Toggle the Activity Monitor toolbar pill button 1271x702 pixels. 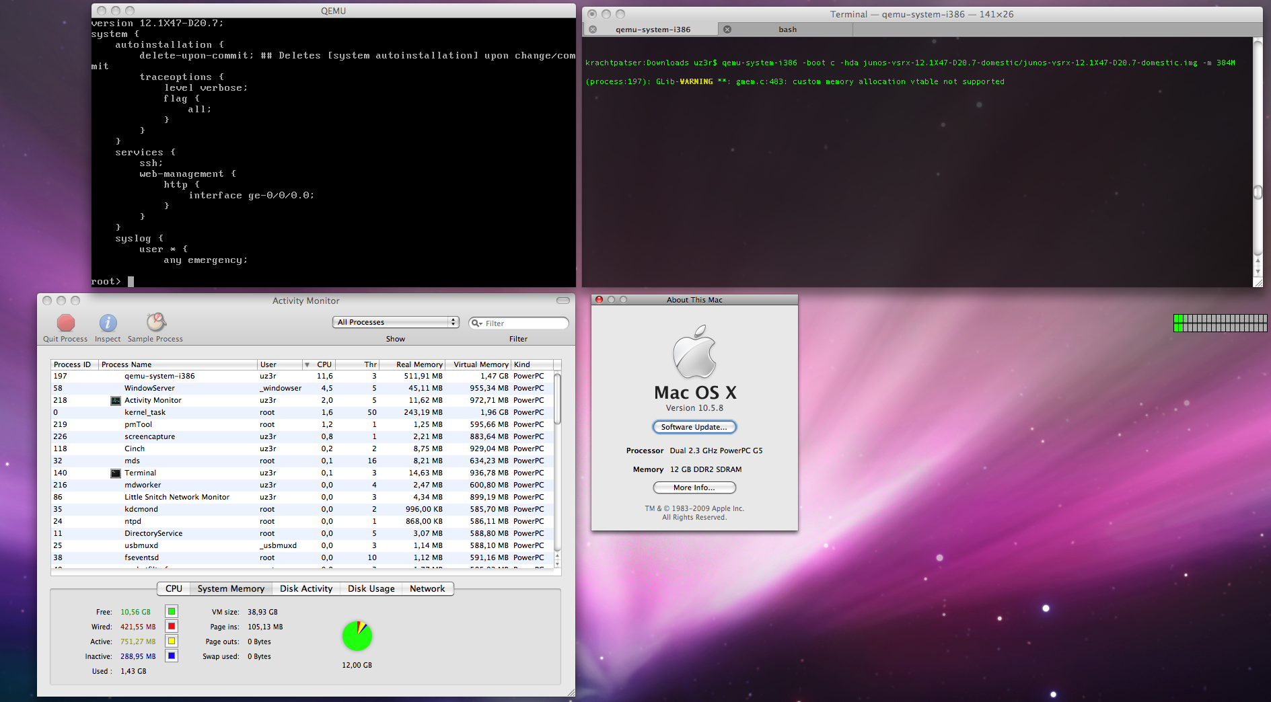coord(563,301)
